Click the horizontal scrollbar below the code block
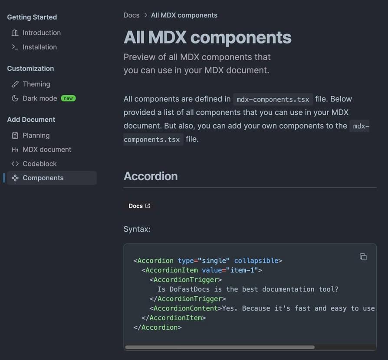Image resolution: width=388 pixels, height=360 pixels. pyautogui.click(x=219, y=347)
